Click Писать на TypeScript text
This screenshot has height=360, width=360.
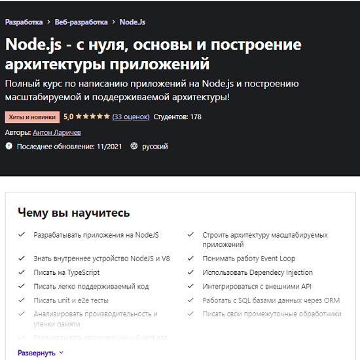[67, 272]
